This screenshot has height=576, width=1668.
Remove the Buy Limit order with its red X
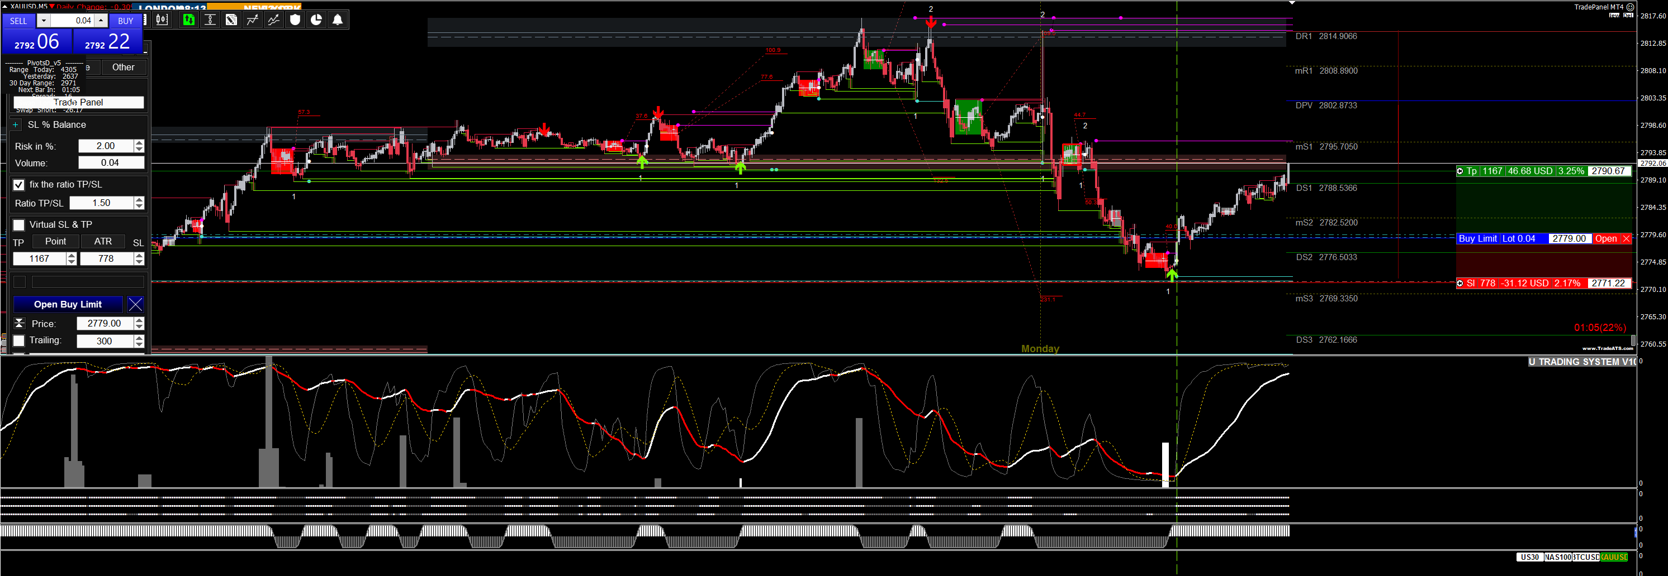(x=1626, y=238)
